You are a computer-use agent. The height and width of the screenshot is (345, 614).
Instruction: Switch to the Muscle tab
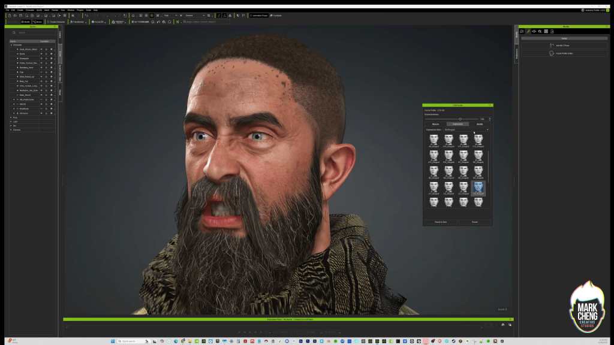(x=435, y=124)
